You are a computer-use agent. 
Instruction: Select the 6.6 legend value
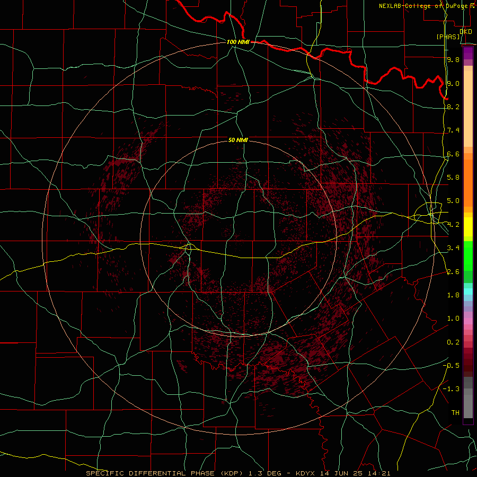(x=453, y=154)
